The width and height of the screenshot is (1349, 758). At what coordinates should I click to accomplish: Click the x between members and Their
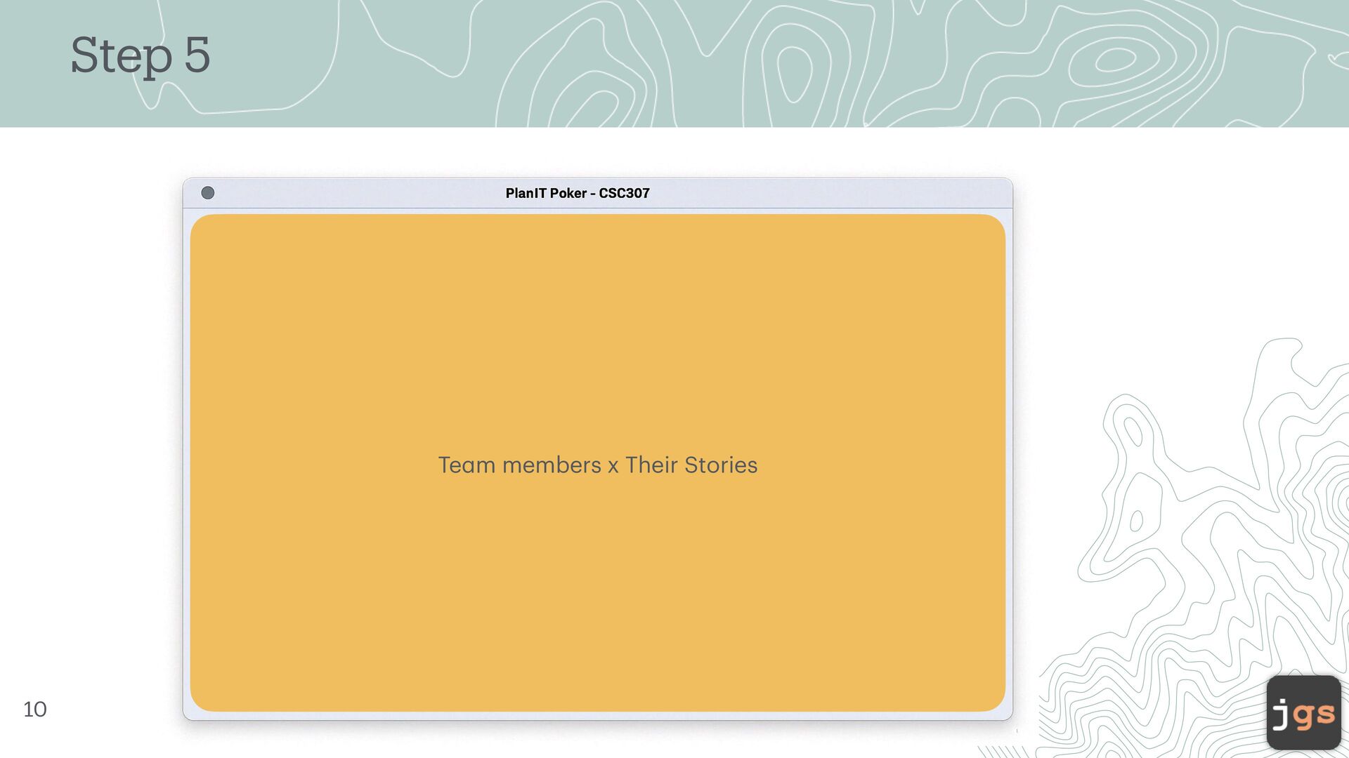[x=613, y=466]
